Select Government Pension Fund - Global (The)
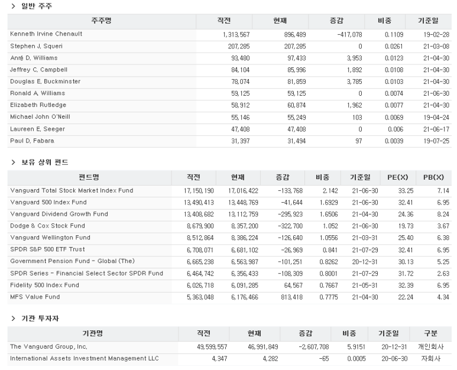 pos(73,261)
